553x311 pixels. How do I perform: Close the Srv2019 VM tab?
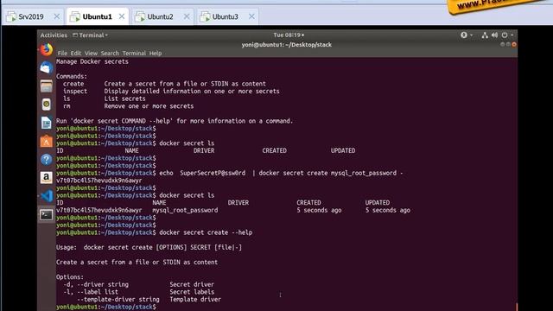click(57, 16)
